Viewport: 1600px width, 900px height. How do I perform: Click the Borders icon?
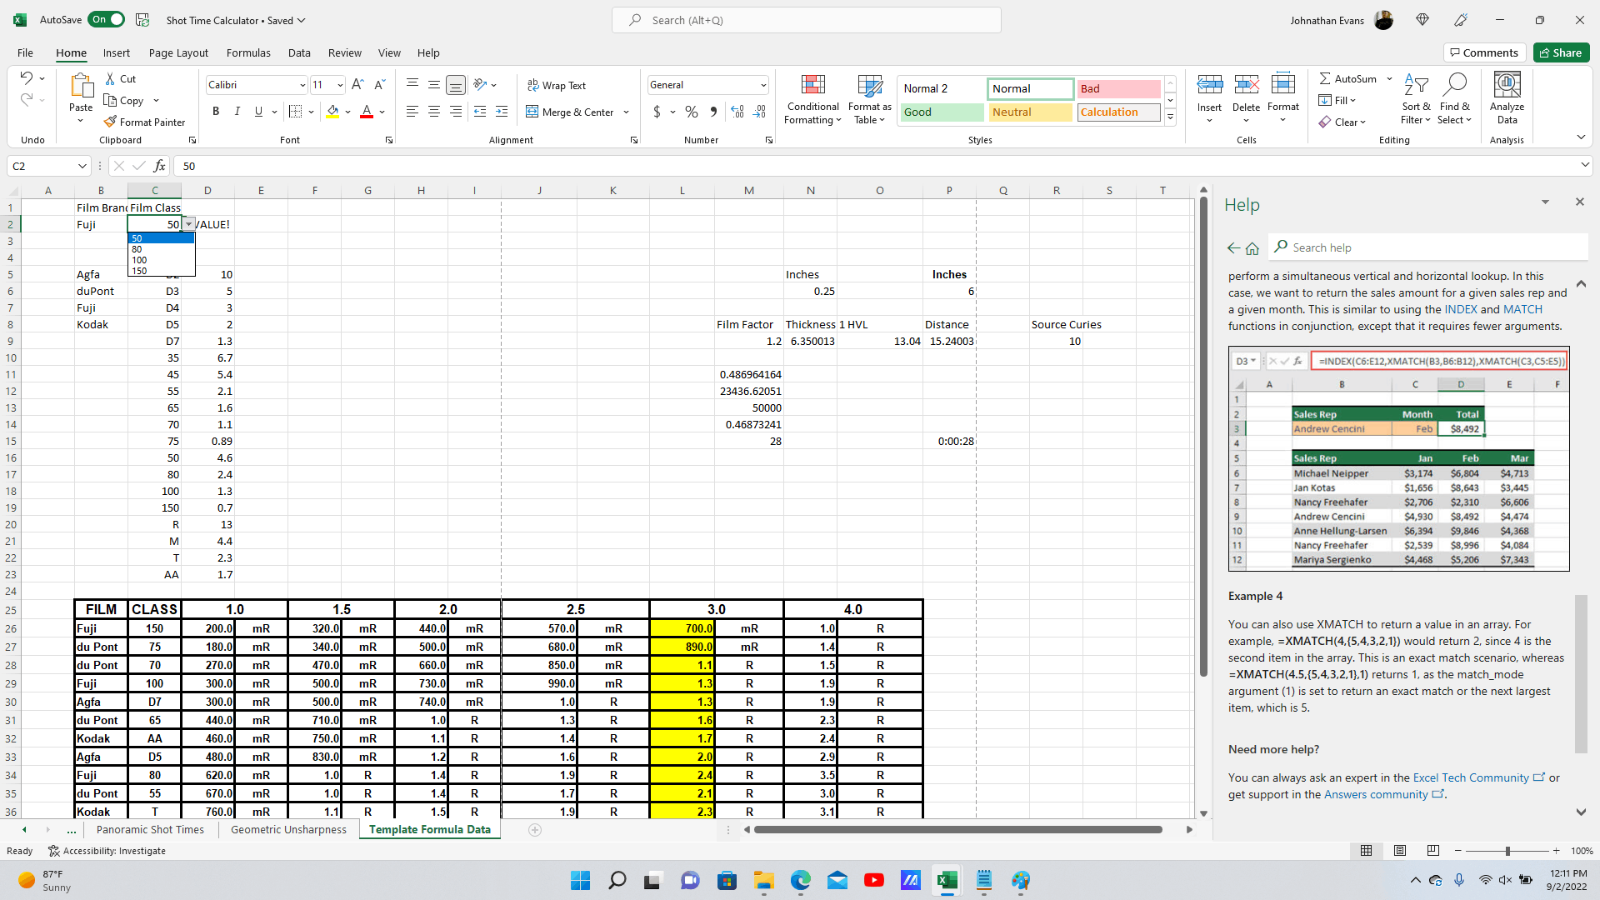tap(295, 112)
